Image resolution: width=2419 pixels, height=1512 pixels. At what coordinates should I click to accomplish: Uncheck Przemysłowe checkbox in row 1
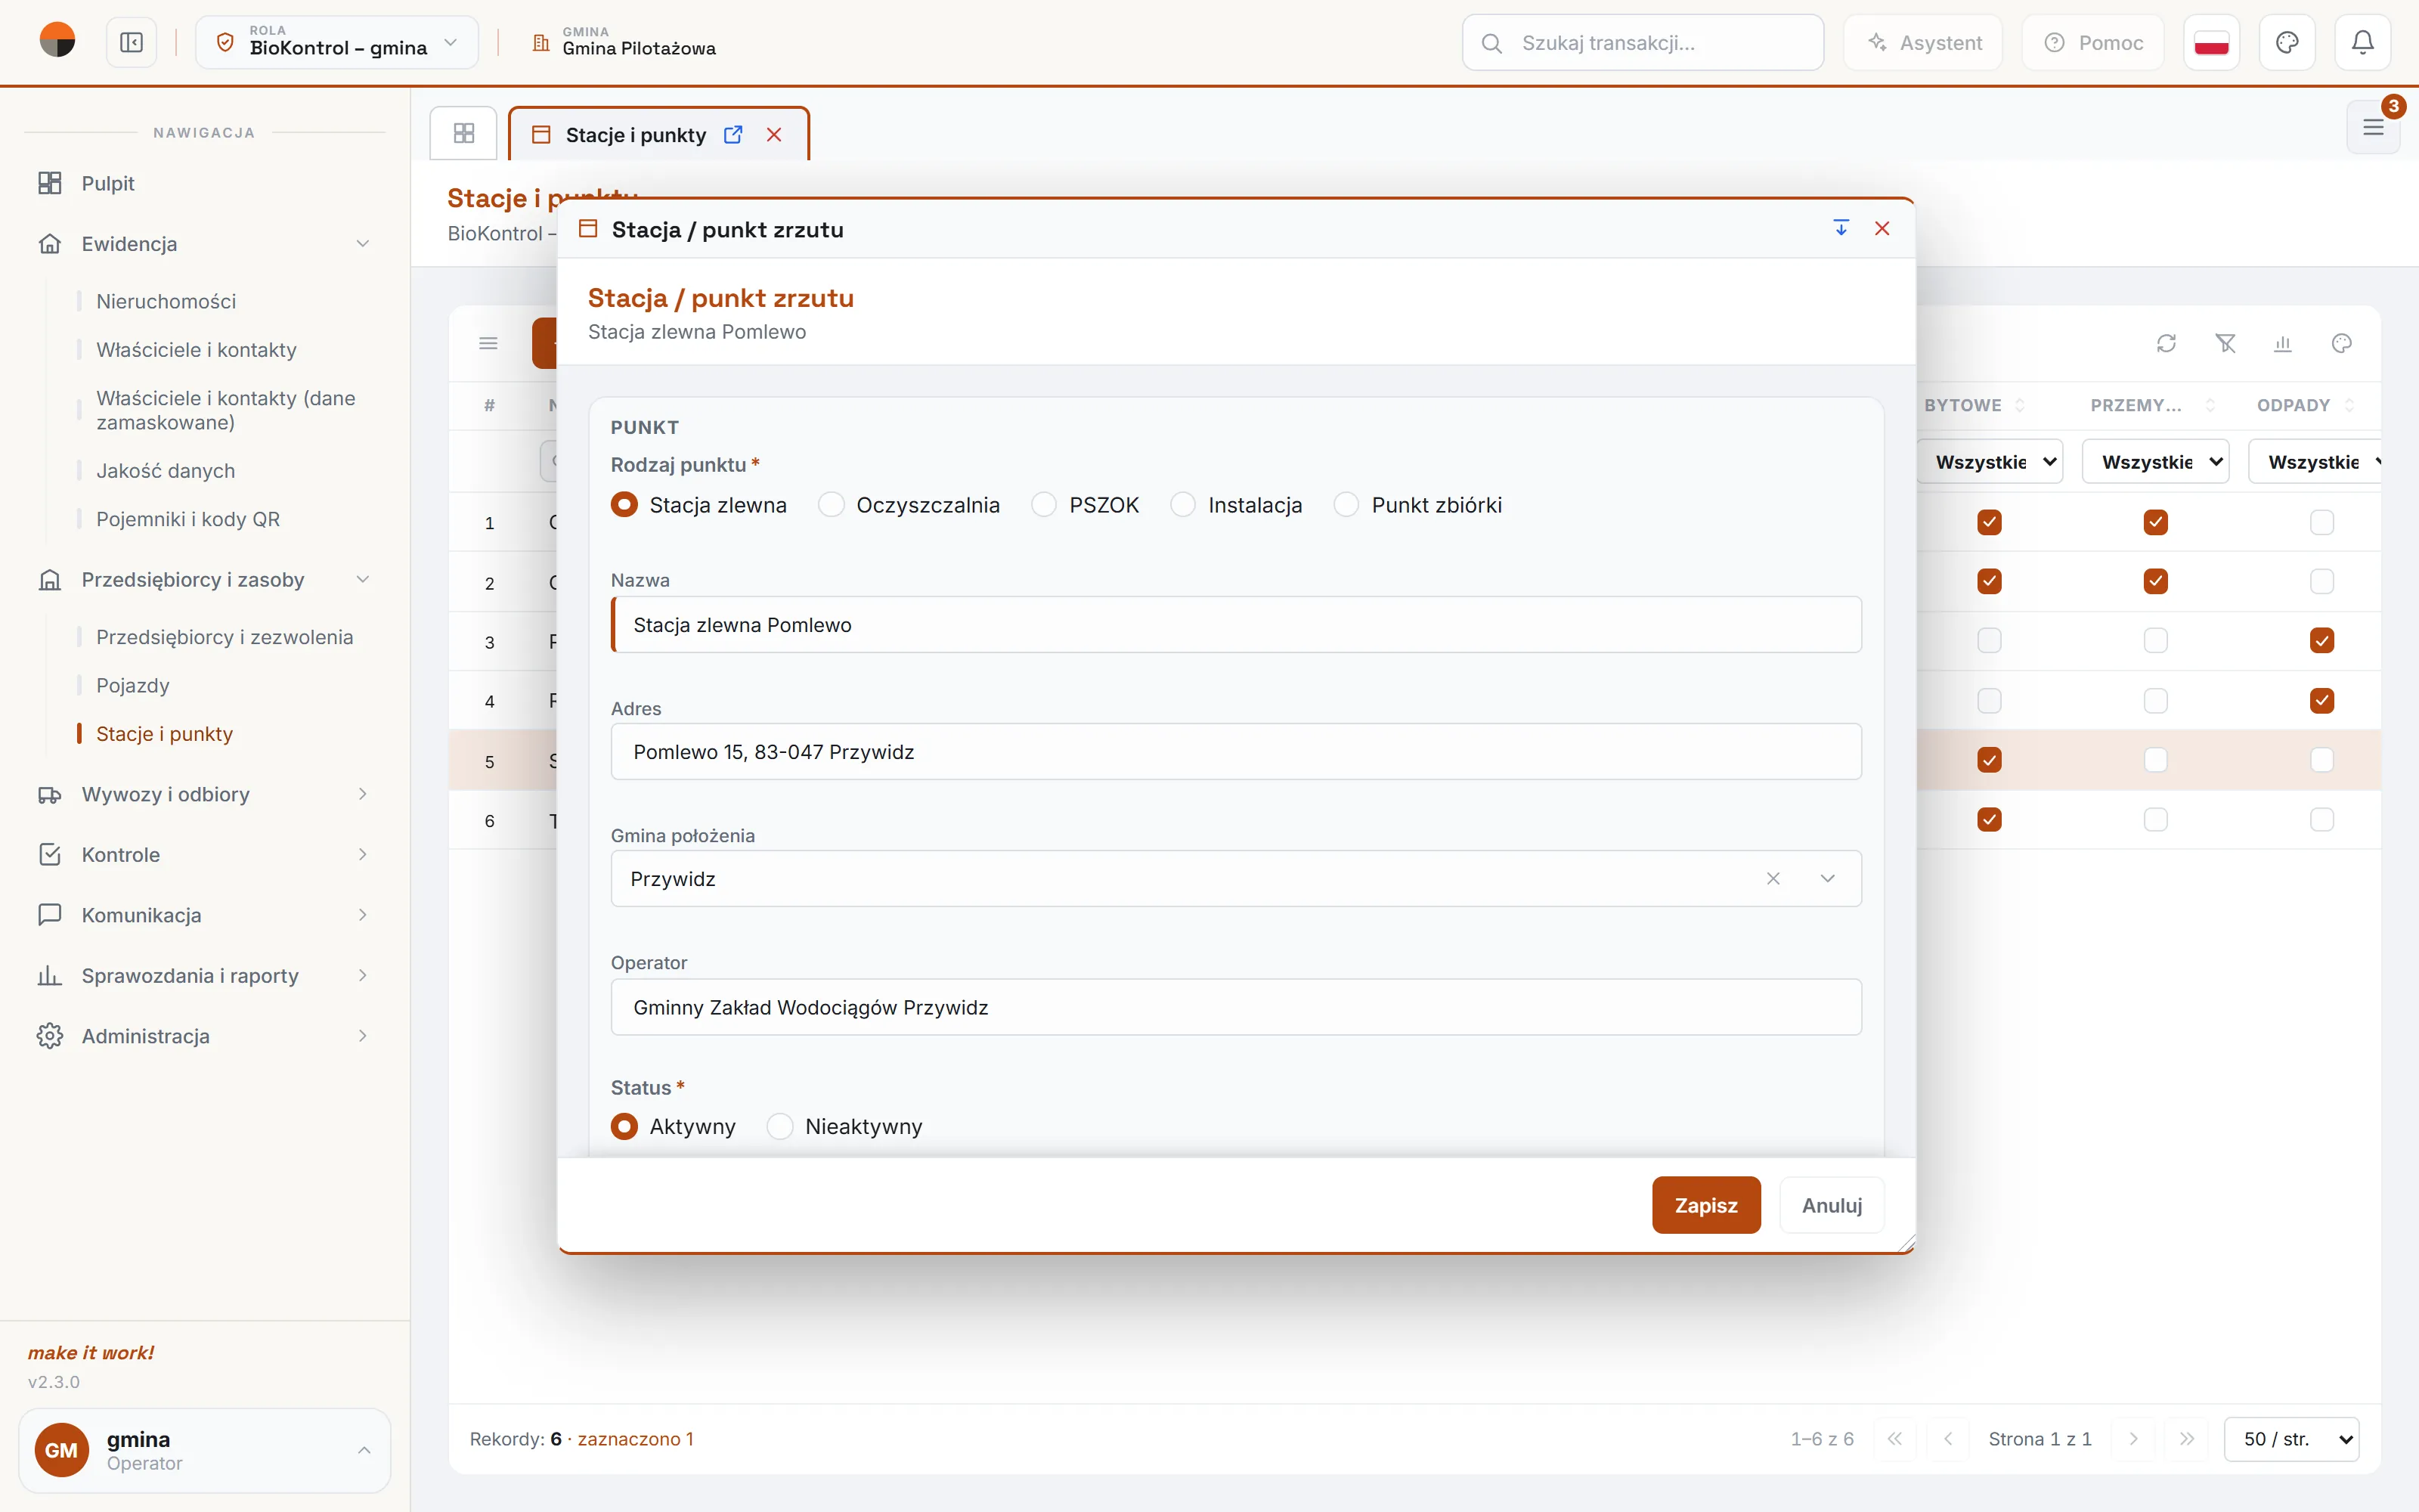(x=2156, y=522)
